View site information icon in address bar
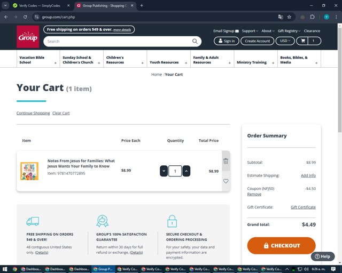Image resolution: width=342 pixels, height=273 pixels. pyautogui.click(x=37, y=17)
